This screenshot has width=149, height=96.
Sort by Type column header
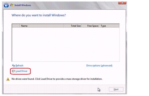[x=109, y=26]
